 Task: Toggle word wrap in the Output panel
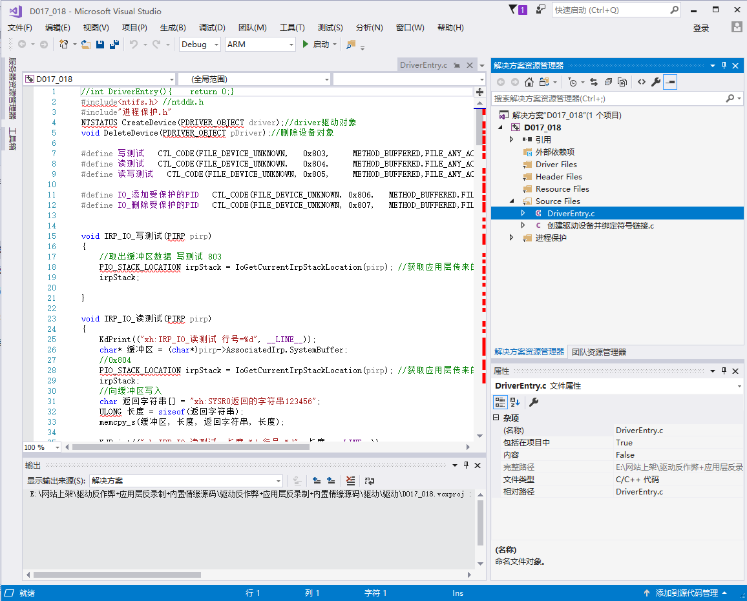point(370,481)
